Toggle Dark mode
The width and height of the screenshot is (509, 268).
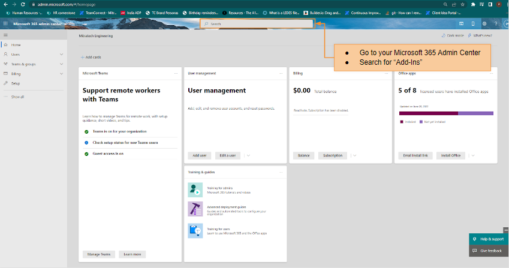(x=453, y=36)
